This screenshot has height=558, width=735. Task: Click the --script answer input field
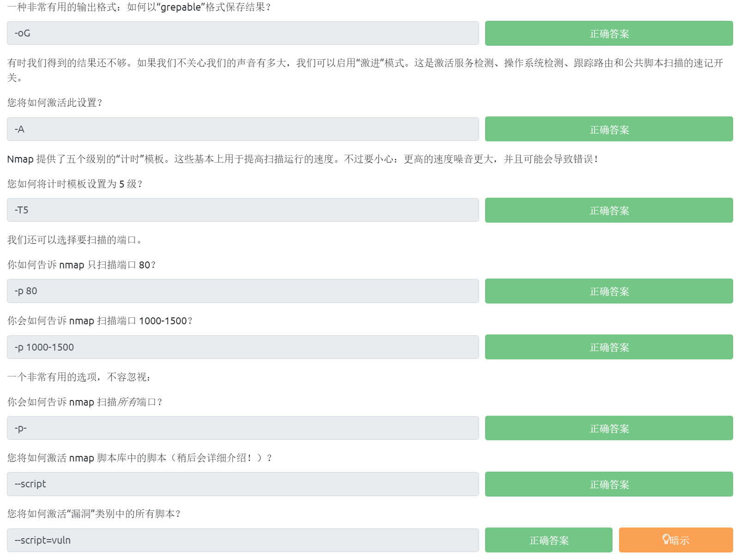tap(243, 484)
